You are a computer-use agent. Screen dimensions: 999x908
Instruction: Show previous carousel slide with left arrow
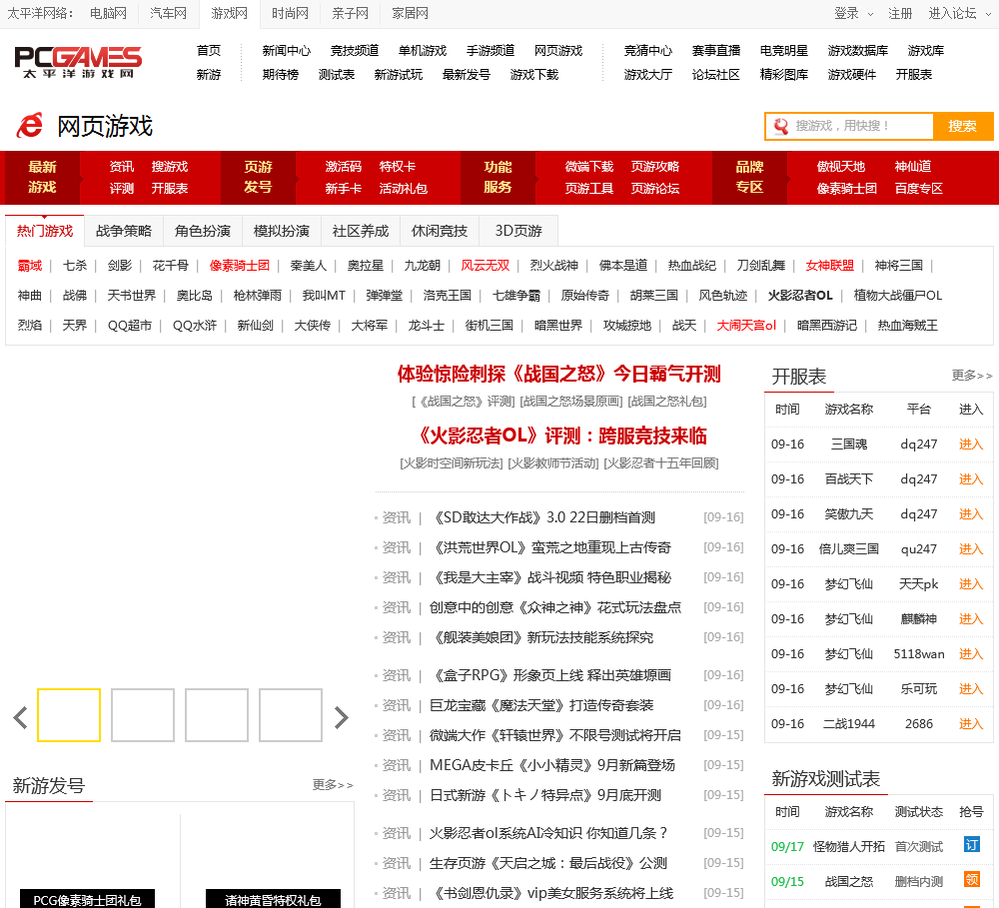[x=20, y=718]
